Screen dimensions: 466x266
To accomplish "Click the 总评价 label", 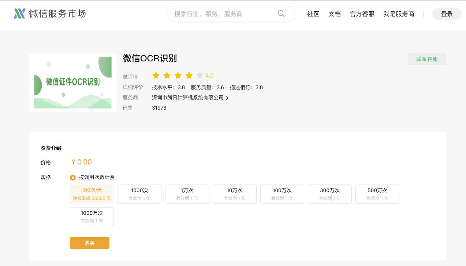I will point(130,77).
